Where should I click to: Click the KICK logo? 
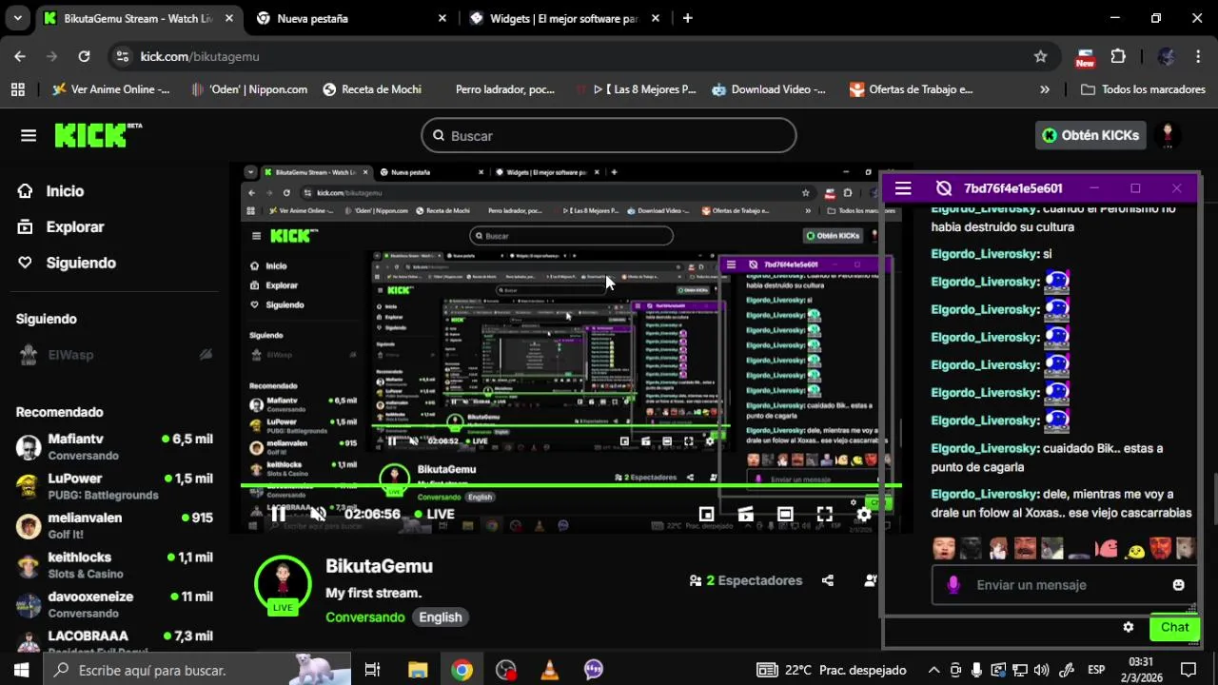[x=97, y=135]
